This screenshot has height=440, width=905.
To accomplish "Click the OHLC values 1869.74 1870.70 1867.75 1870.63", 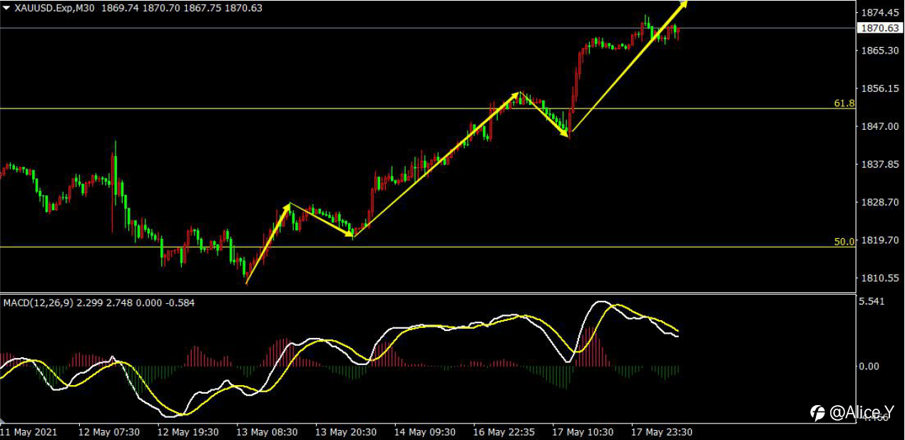I will 181,8.
